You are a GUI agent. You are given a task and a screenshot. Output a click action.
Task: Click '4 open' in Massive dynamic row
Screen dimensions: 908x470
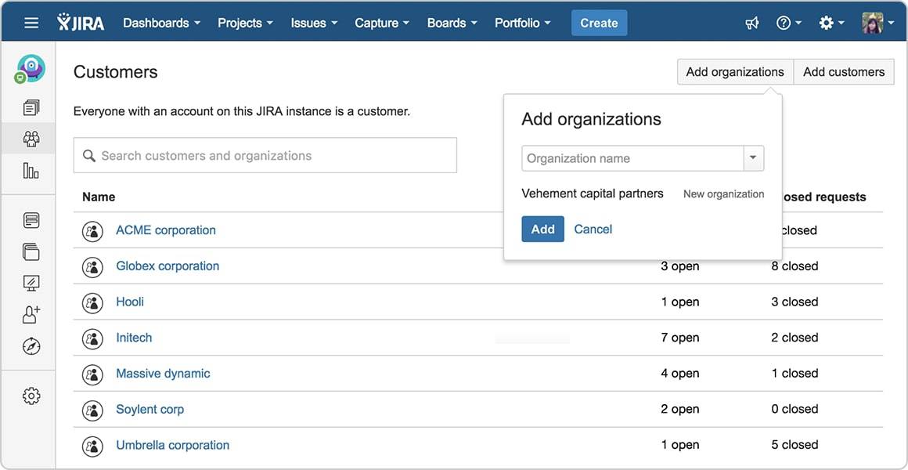point(680,374)
